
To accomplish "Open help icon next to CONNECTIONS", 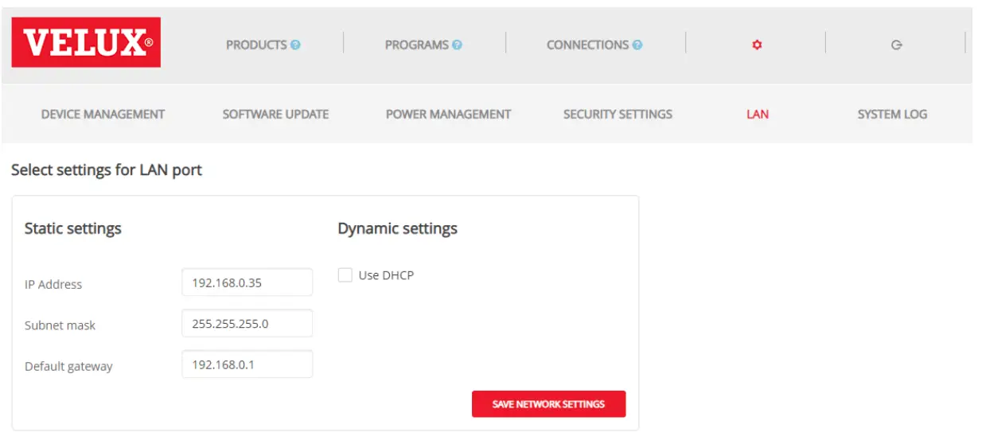I will click(637, 45).
